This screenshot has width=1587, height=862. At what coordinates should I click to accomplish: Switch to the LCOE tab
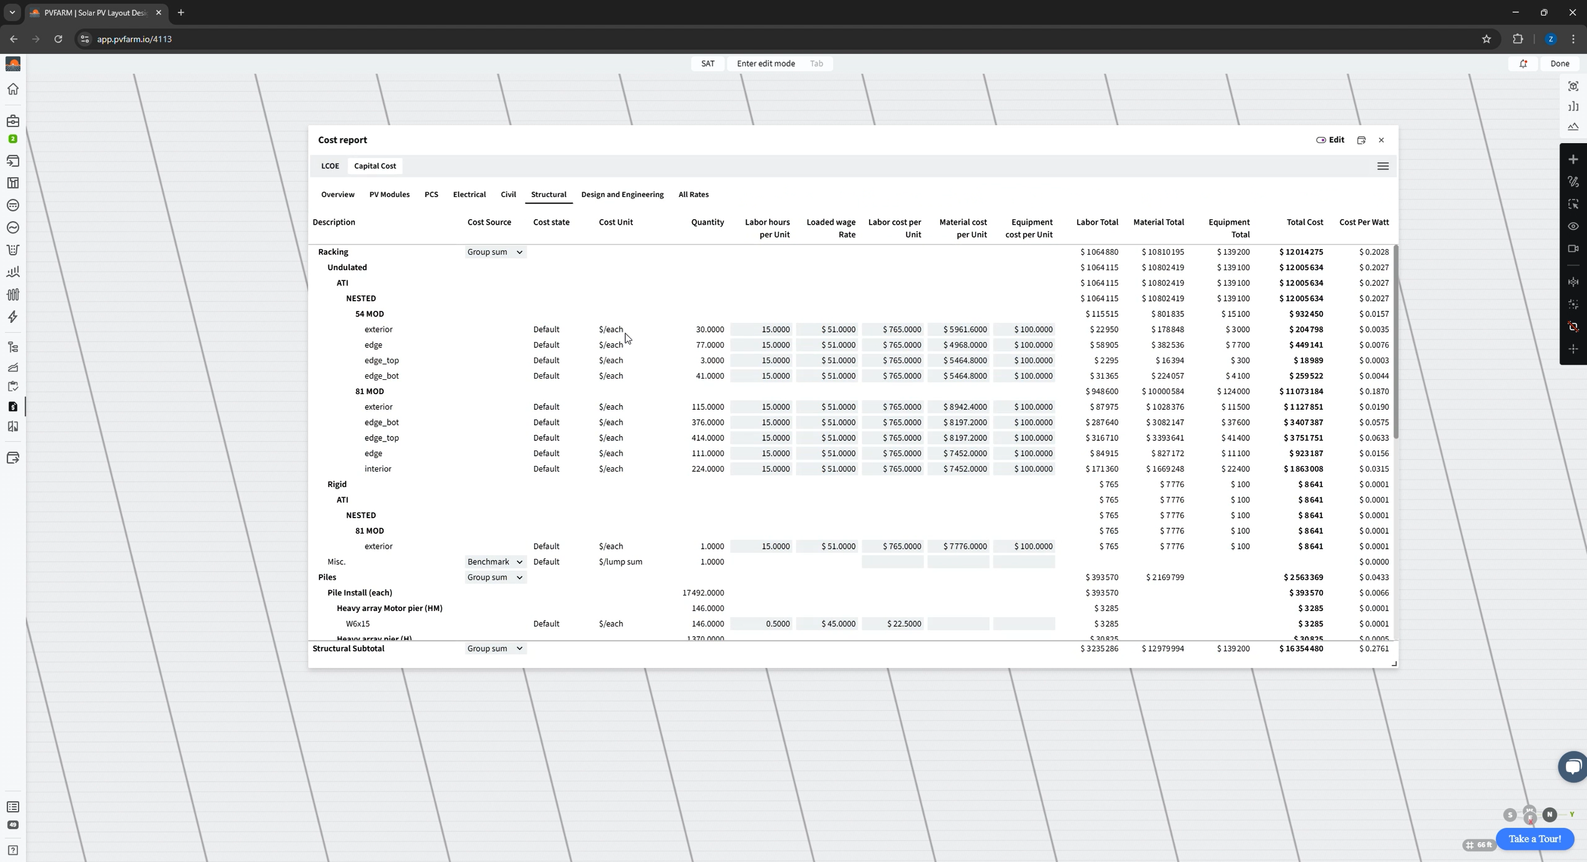click(x=330, y=167)
